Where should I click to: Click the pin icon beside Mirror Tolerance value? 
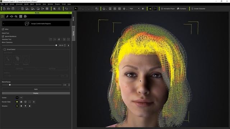click(68, 46)
